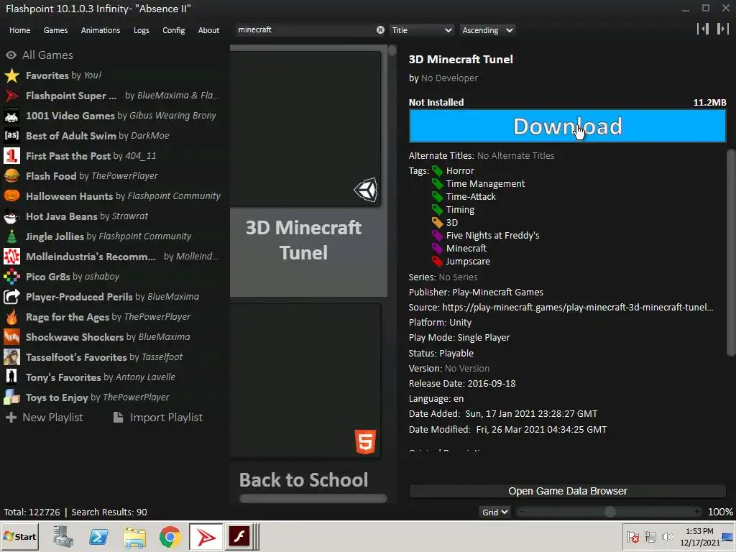Open the Rage for the Ages flame icon
This screenshot has width=736, height=552.
tap(11, 317)
